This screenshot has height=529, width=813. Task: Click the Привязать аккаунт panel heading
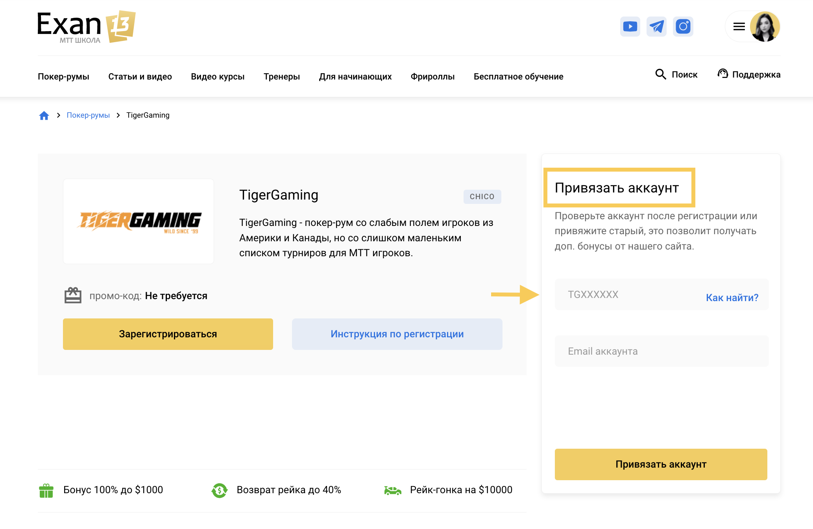point(617,188)
